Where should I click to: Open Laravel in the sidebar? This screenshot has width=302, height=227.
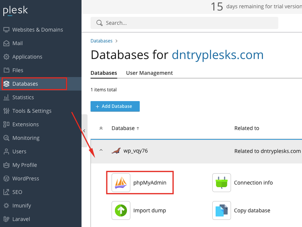[21, 219]
